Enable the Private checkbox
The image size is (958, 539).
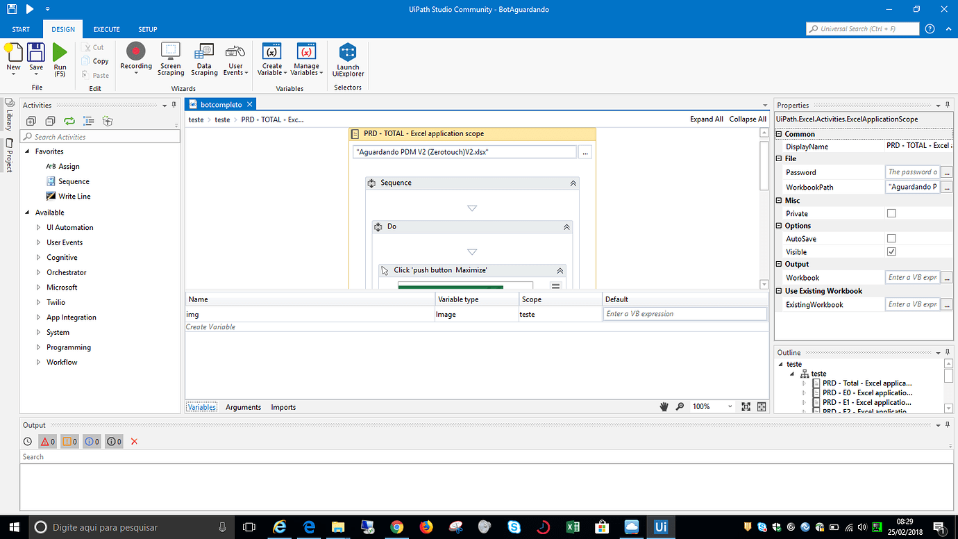891,214
